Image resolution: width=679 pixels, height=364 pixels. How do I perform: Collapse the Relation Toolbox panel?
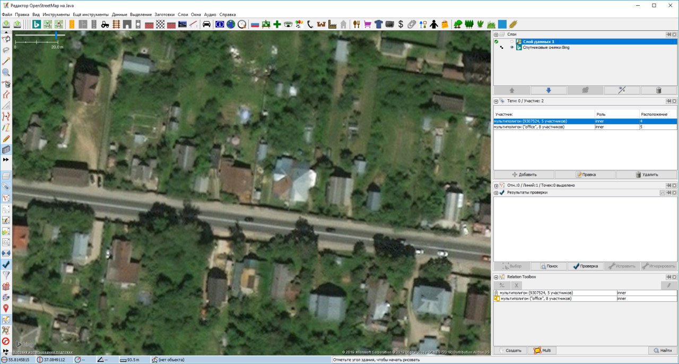point(496,277)
